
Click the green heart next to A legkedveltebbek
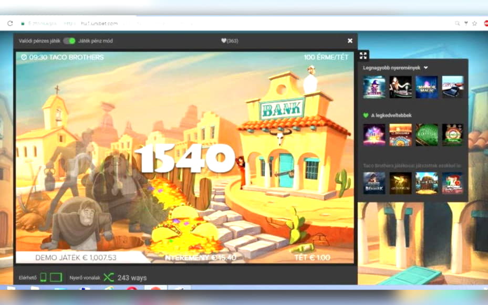366,115
